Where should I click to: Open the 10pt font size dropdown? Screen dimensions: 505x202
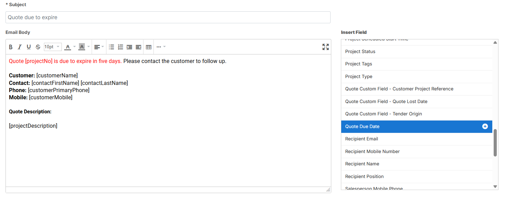click(x=53, y=47)
